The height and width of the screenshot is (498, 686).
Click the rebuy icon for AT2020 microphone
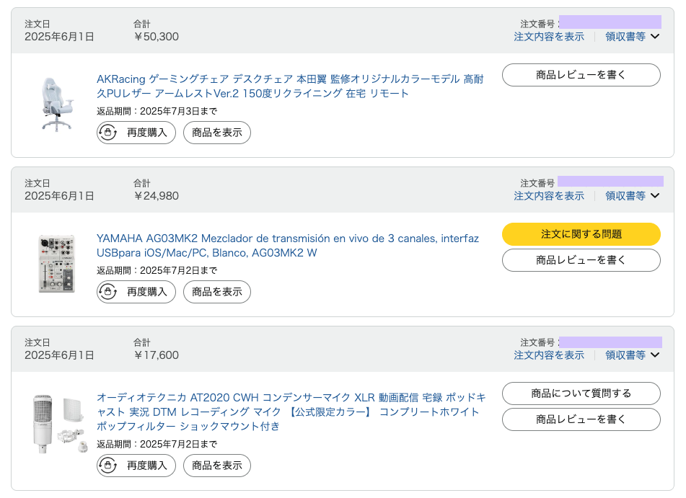point(108,466)
